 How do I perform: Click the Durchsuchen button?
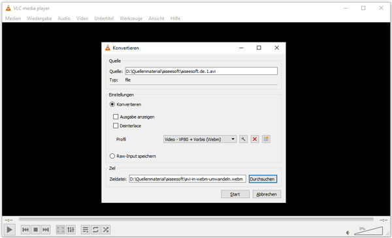click(x=263, y=179)
